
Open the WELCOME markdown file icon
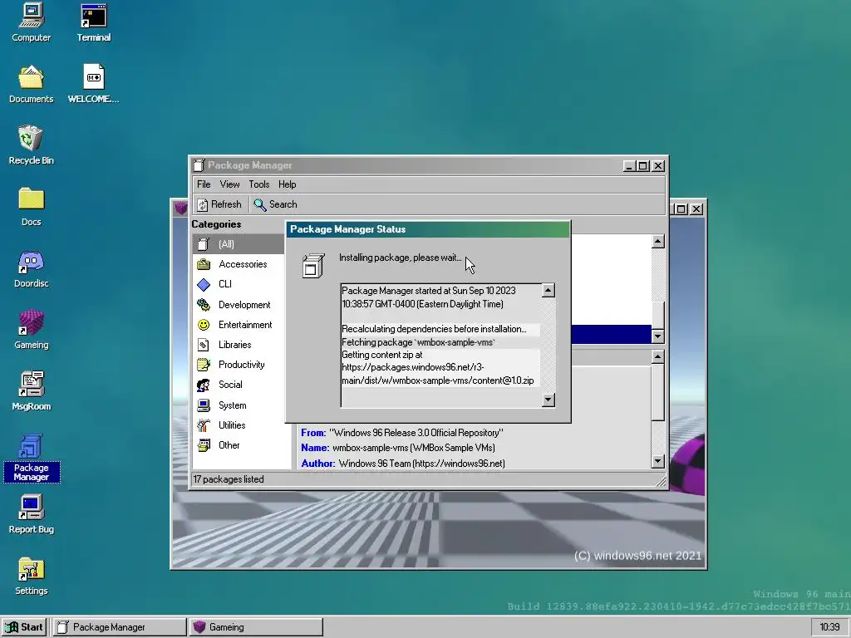pos(93,84)
